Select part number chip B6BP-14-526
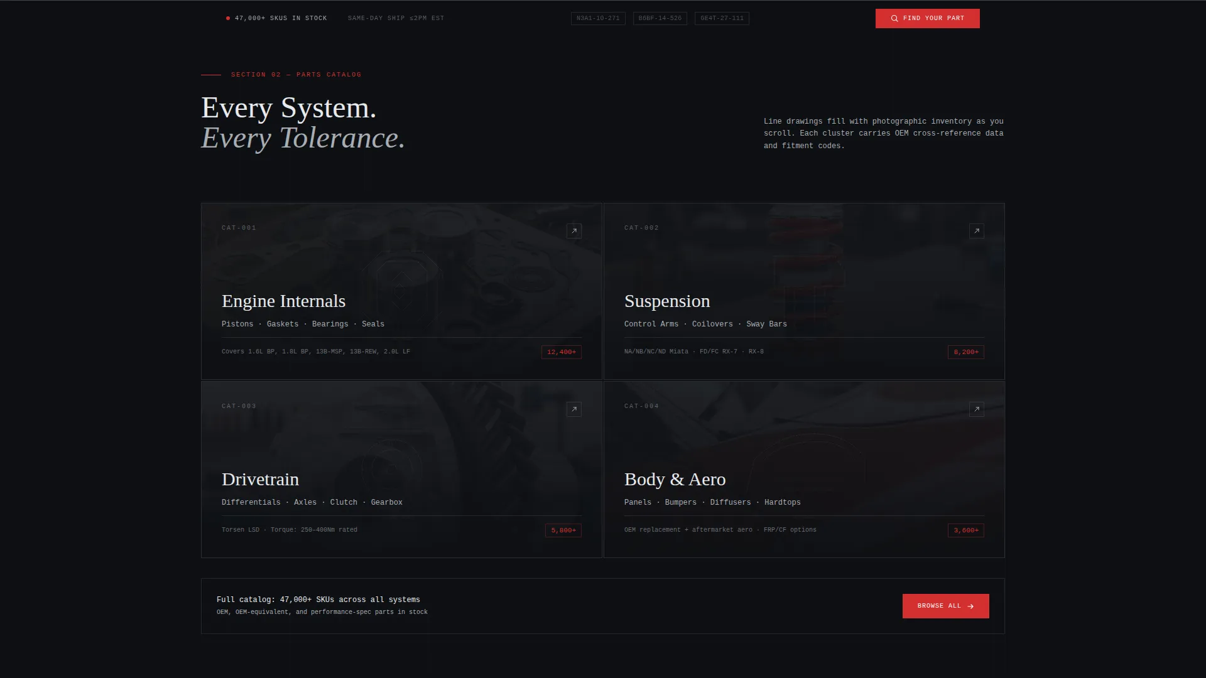The width and height of the screenshot is (1206, 678). coord(660,18)
